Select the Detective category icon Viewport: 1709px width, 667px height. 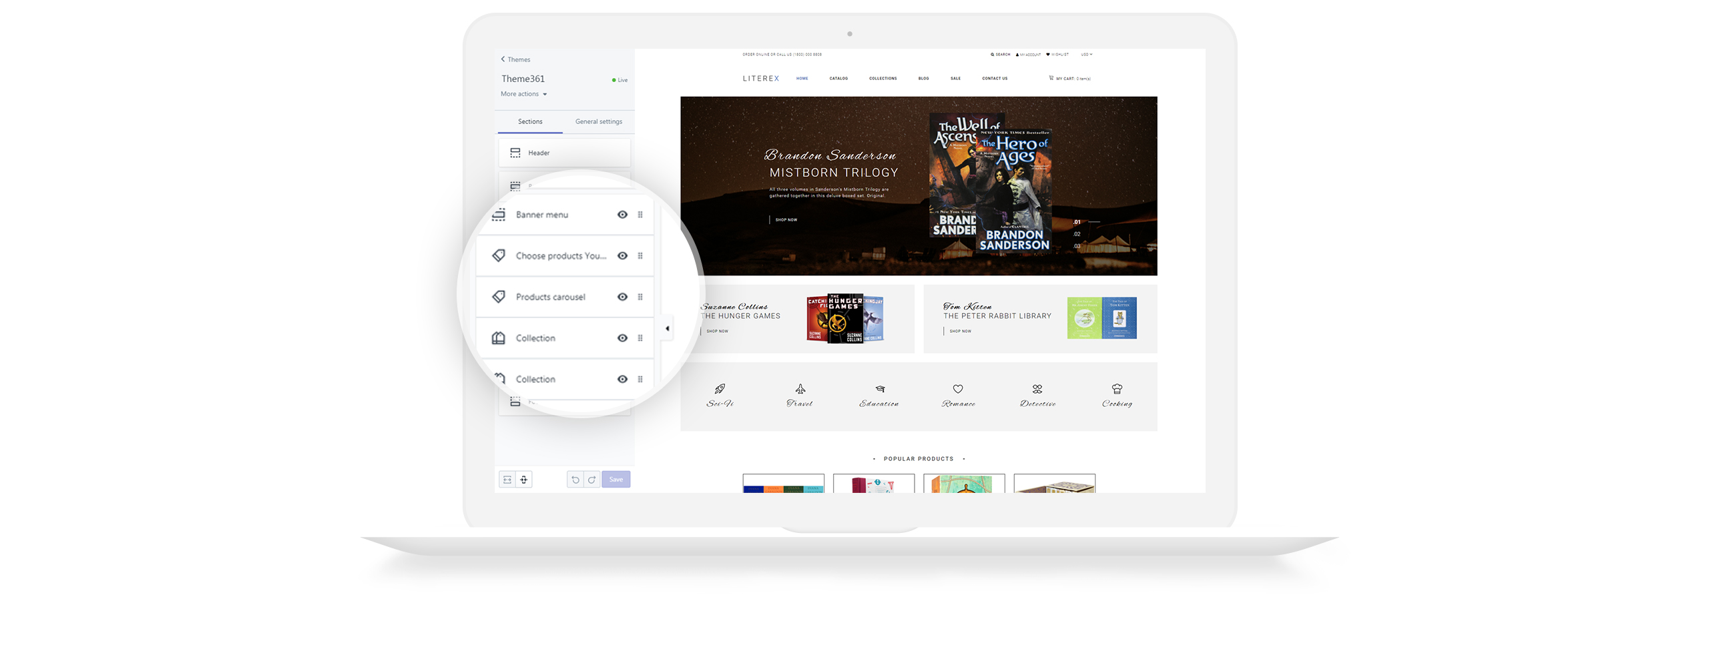1037,389
